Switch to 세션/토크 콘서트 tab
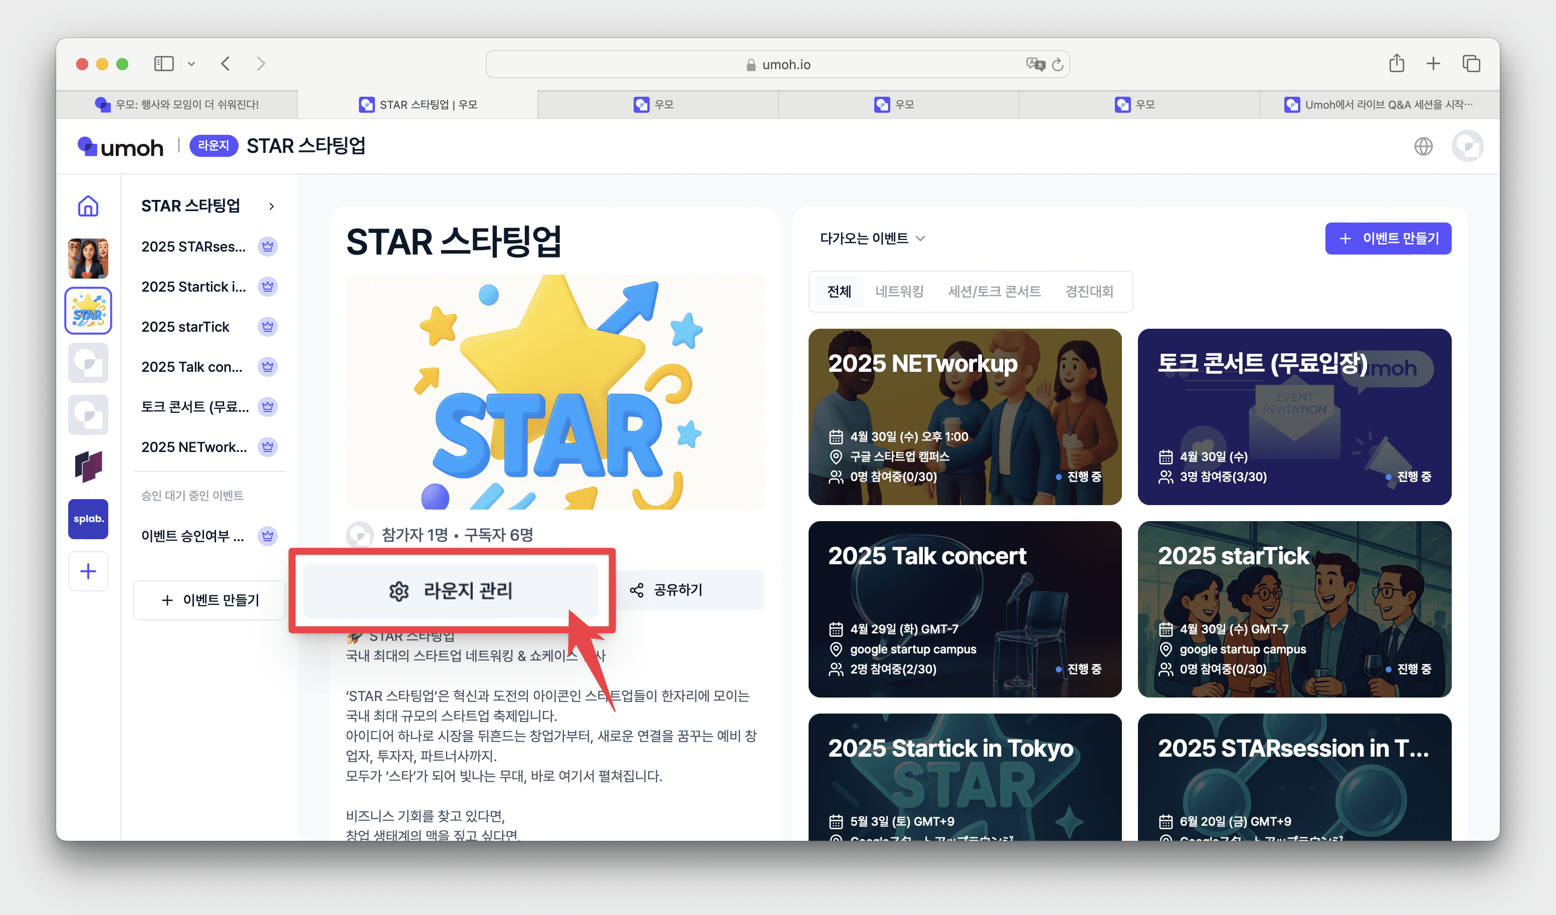 pyautogui.click(x=994, y=292)
